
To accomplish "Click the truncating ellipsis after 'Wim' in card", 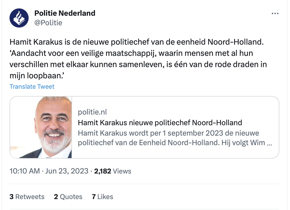I will pos(270,143).
